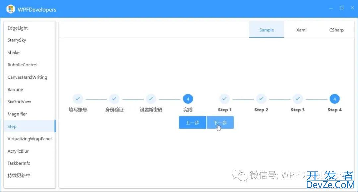Viewport: 358px width, 192px height.
Task: Click the WPFDevelopers app logo icon
Action: coord(11,9)
